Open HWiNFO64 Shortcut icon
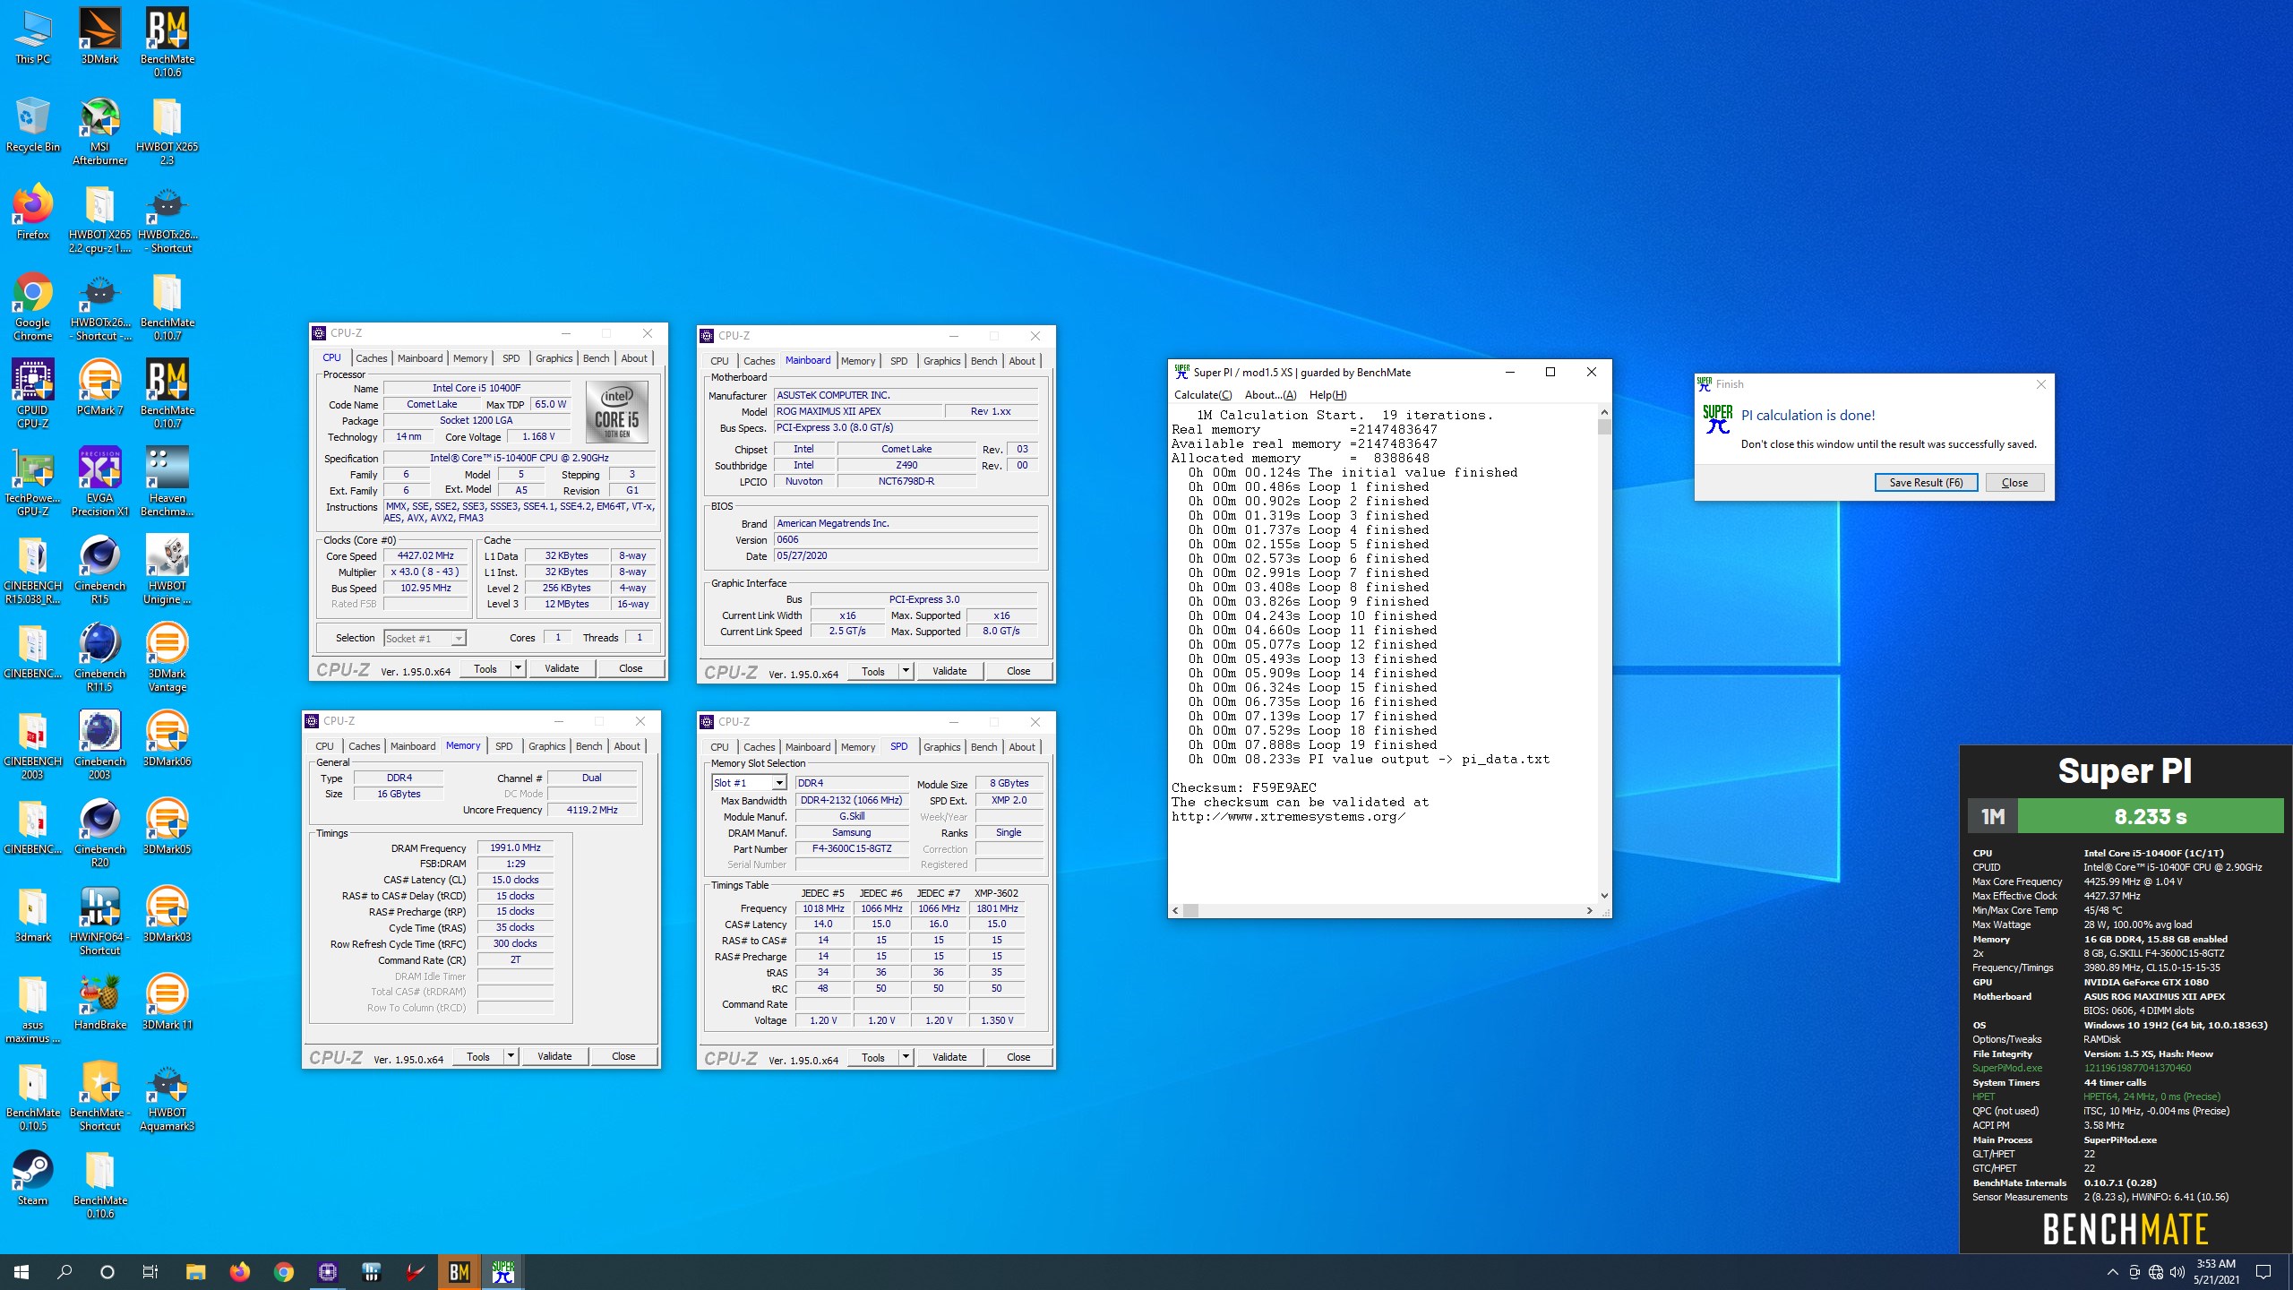 coord(99,921)
